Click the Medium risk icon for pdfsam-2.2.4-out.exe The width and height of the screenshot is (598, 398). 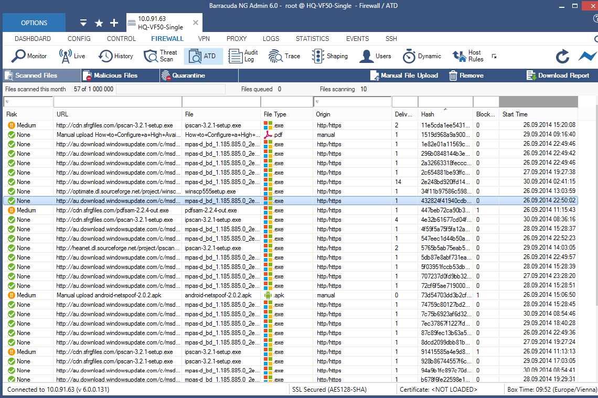point(12,210)
